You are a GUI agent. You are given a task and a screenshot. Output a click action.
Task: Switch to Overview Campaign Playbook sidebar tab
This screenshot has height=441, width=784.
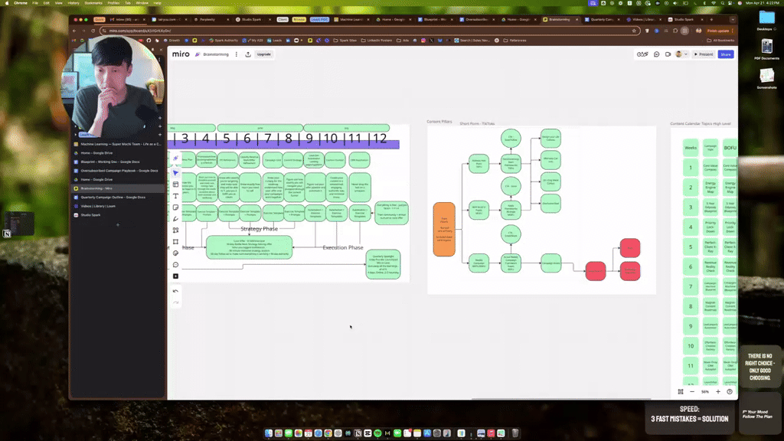(x=117, y=171)
